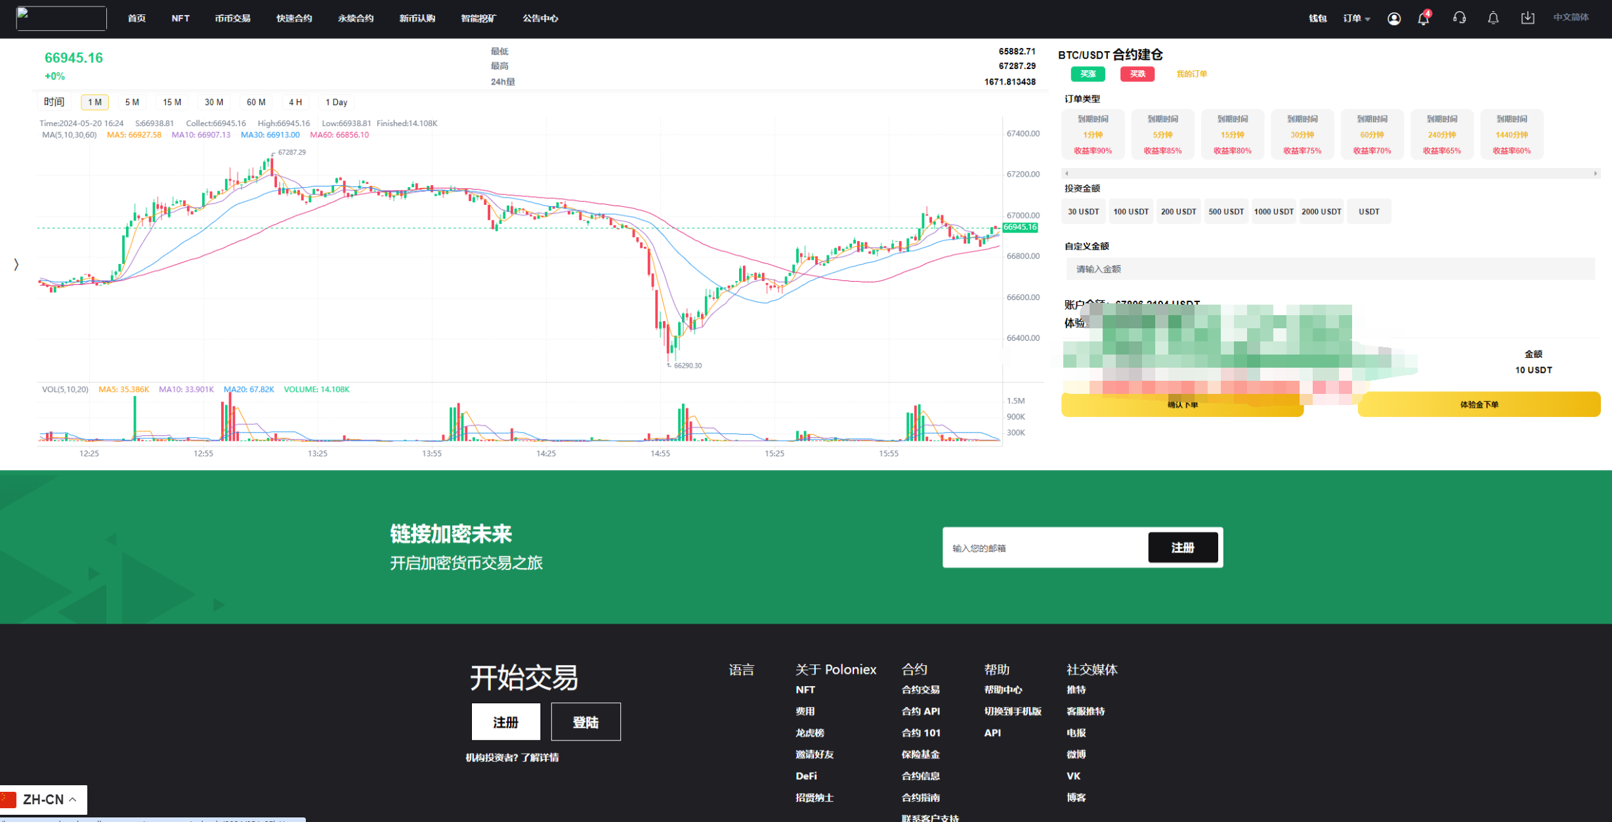Switch chart to 15 M interval
The image size is (1612, 822).
point(172,102)
